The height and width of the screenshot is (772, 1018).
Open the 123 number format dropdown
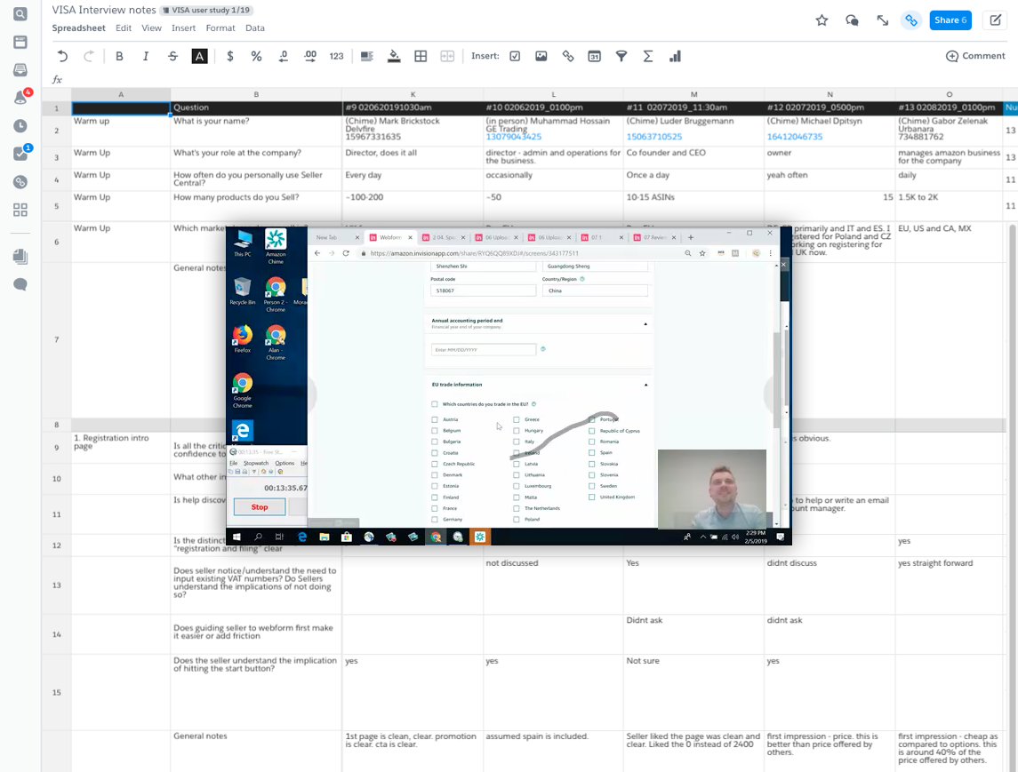pos(336,57)
